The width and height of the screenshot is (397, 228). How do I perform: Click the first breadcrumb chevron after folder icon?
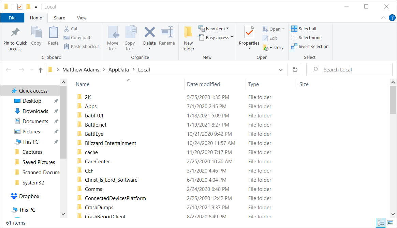[58, 69]
